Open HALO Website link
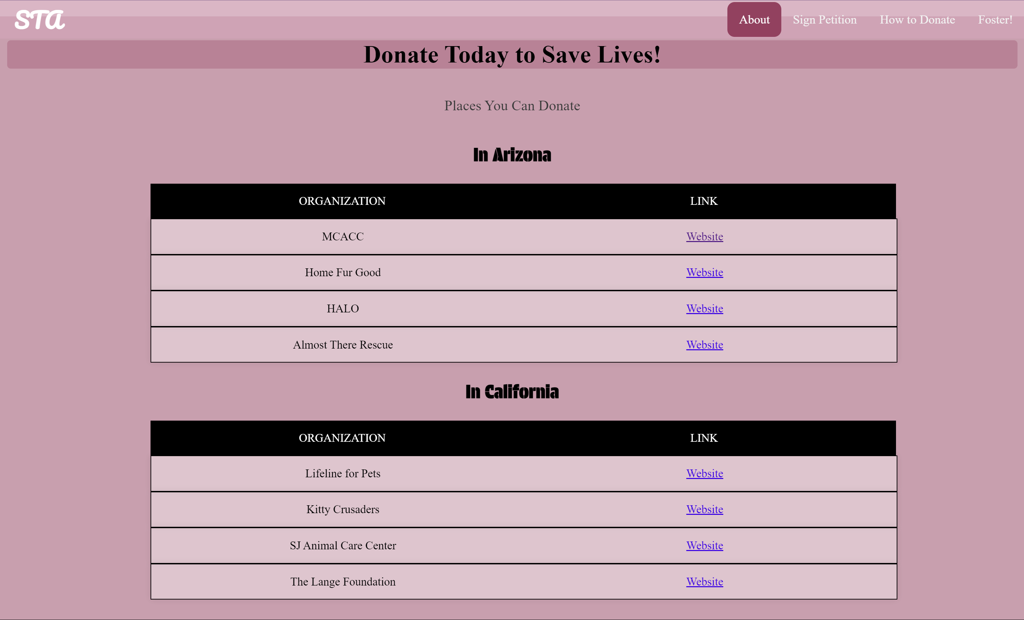The width and height of the screenshot is (1024, 620). (705, 308)
